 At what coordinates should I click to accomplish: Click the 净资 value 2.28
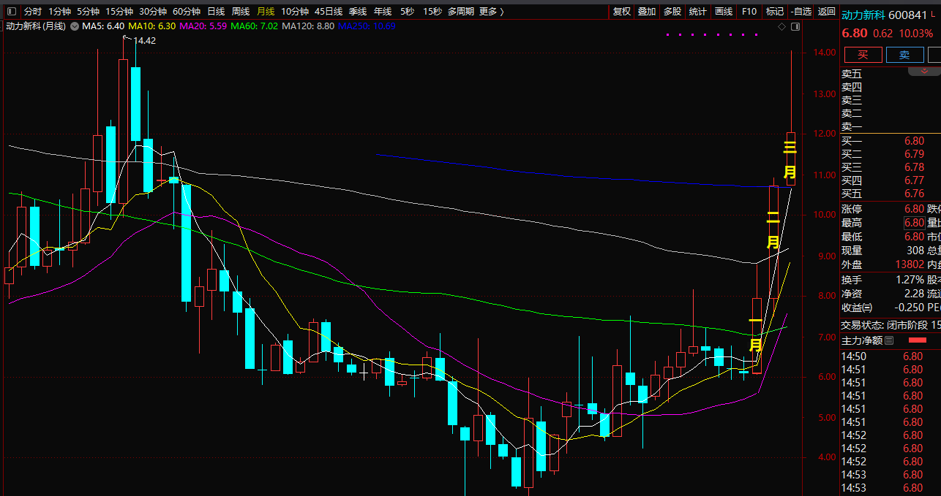click(914, 294)
